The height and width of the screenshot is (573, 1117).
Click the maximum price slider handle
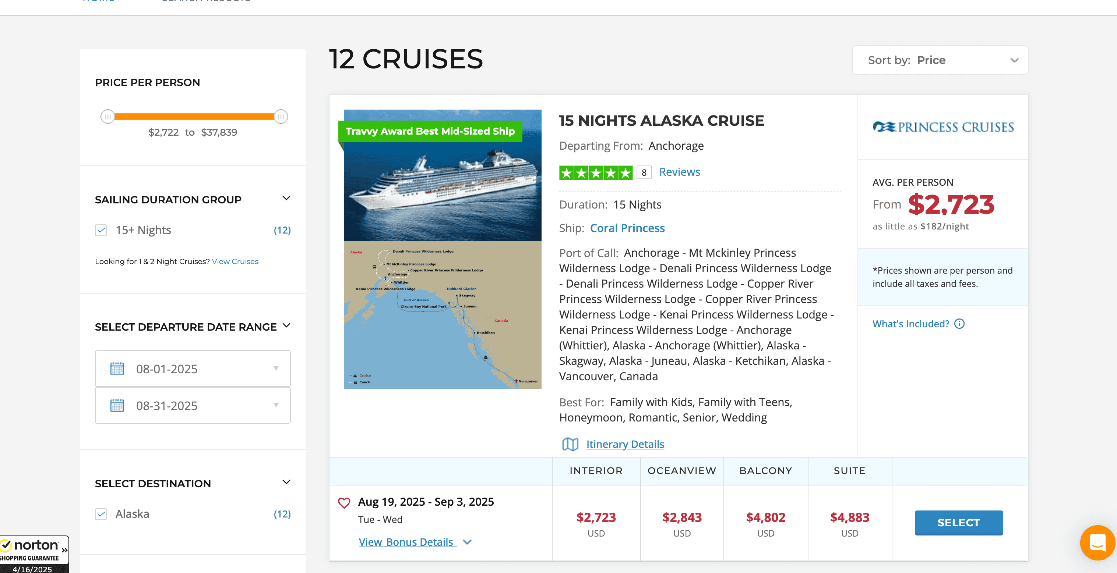tap(281, 117)
